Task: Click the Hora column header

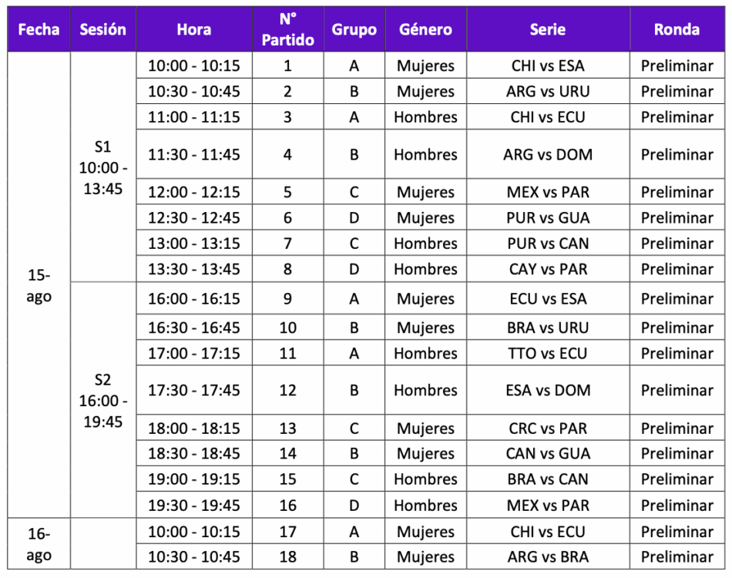Action: (193, 29)
